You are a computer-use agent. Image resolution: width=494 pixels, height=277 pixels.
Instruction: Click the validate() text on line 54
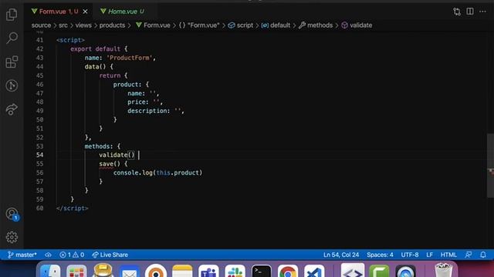click(x=117, y=155)
